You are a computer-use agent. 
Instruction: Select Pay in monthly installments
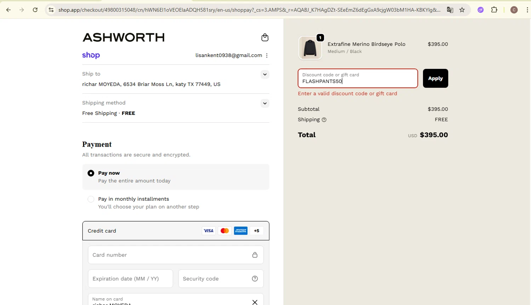[91, 199]
